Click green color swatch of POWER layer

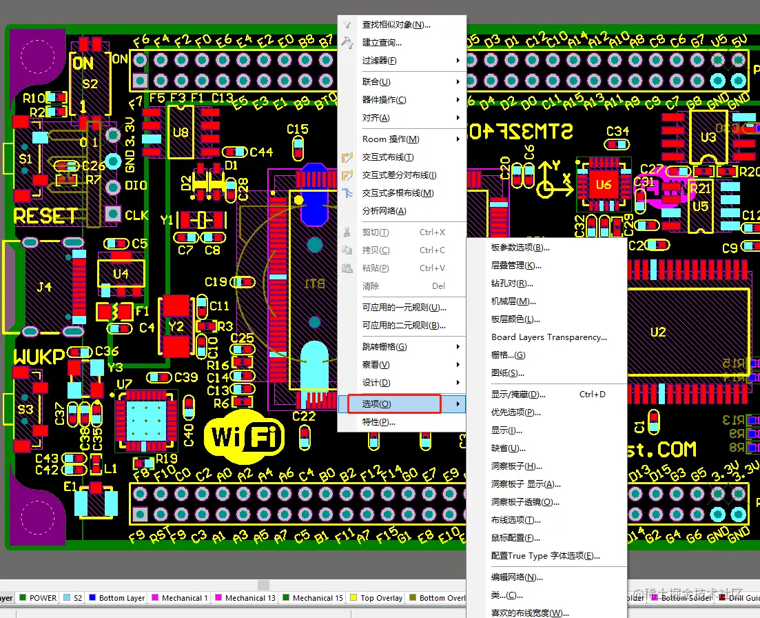click(22, 597)
